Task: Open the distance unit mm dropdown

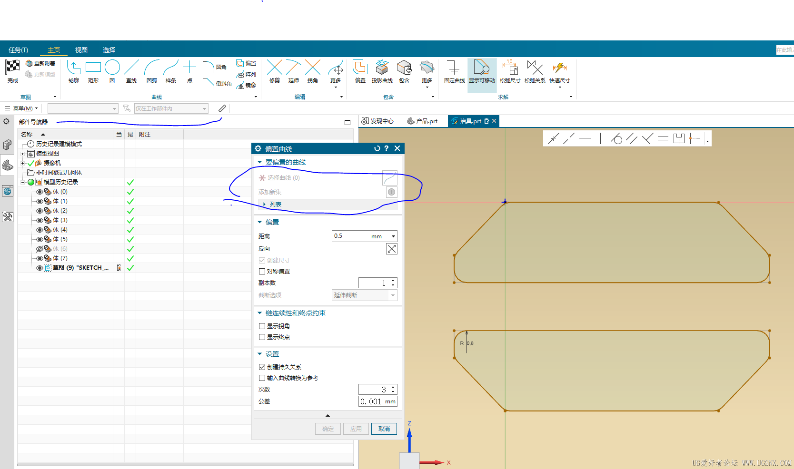Action: [393, 236]
